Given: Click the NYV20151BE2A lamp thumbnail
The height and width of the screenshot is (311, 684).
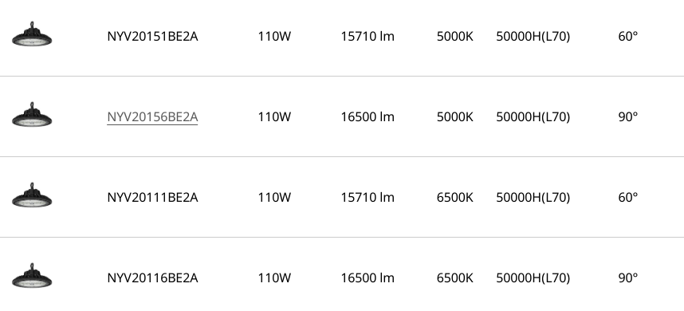Looking at the screenshot, I should [32, 34].
